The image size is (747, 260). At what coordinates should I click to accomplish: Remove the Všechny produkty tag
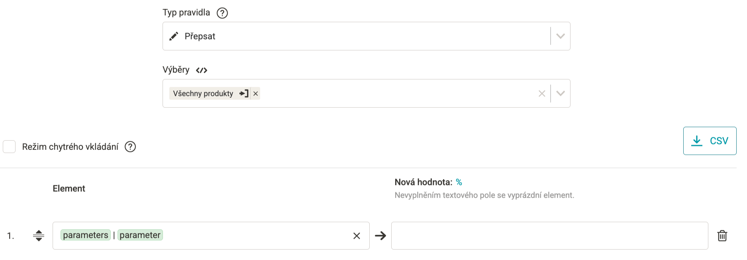pos(256,93)
